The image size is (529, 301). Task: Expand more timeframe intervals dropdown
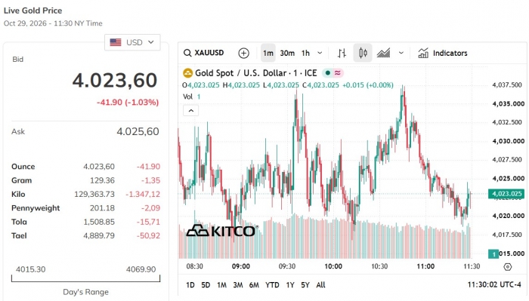tap(320, 53)
